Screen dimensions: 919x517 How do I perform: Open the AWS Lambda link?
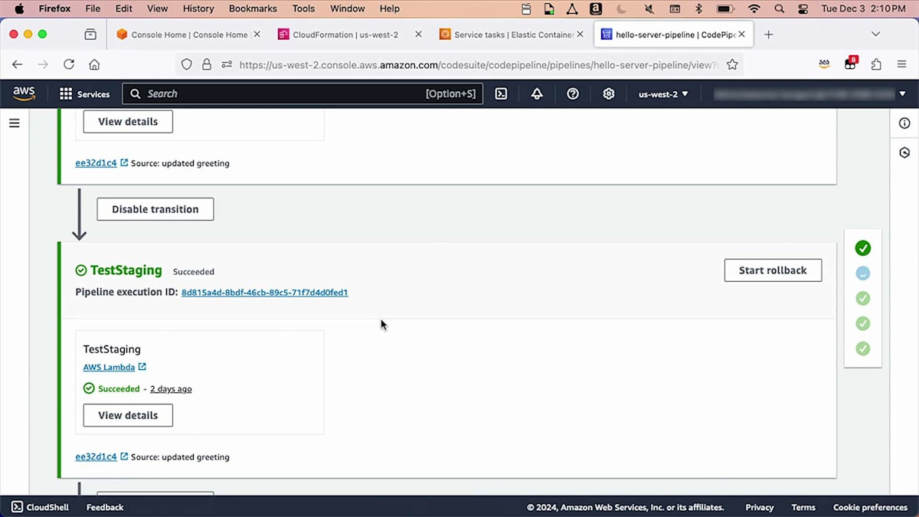pos(109,367)
